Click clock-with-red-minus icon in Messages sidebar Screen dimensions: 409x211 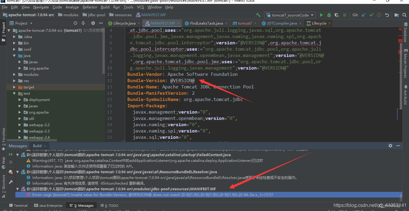click(x=11, y=172)
